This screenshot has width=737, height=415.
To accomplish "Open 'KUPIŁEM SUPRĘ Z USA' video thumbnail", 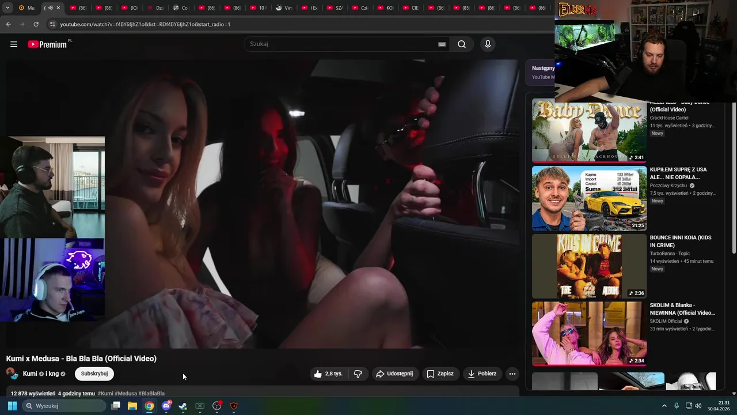I will pyautogui.click(x=589, y=198).
